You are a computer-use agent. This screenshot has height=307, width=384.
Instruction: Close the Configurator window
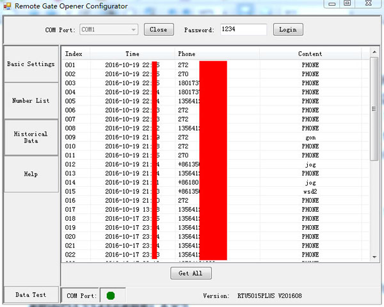[x=369, y=3]
